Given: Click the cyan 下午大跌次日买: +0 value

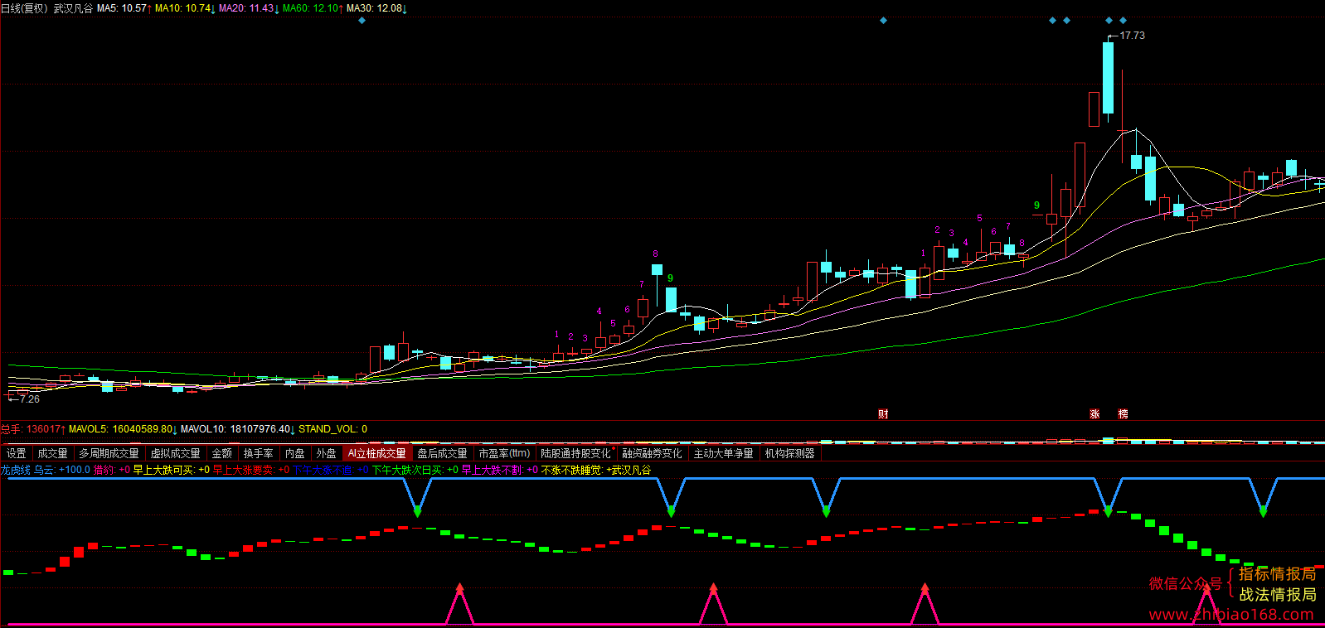Looking at the screenshot, I should (415, 470).
